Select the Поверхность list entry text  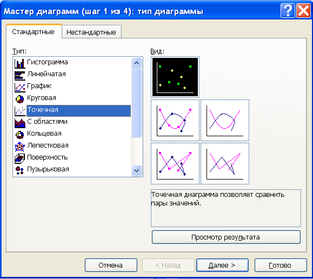tap(48, 157)
